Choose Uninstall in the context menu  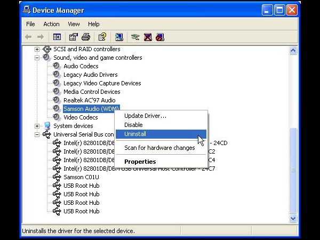pos(161,134)
